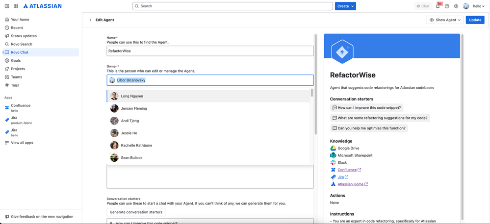Click the Your home icon

pos(7,20)
